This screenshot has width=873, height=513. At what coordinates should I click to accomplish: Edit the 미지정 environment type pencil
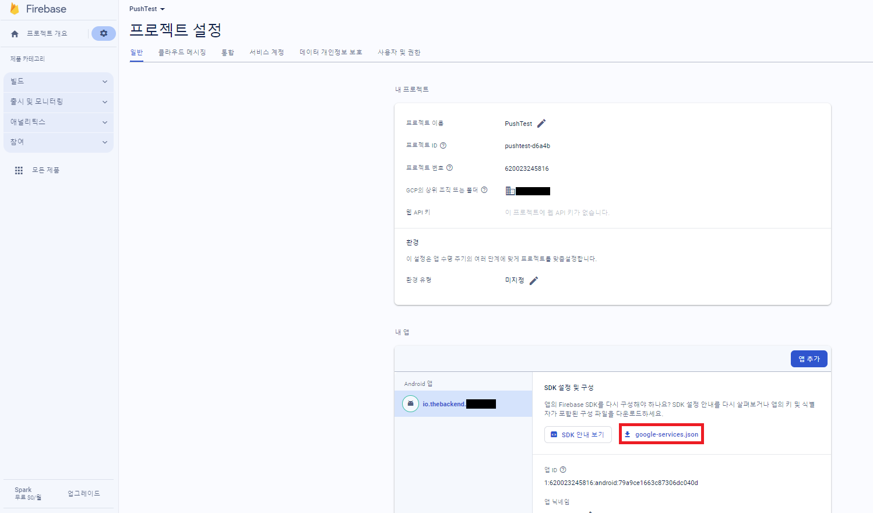[x=534, y=280]
